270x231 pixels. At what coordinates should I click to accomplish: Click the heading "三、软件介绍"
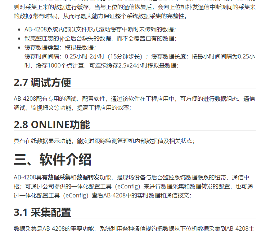53,160
